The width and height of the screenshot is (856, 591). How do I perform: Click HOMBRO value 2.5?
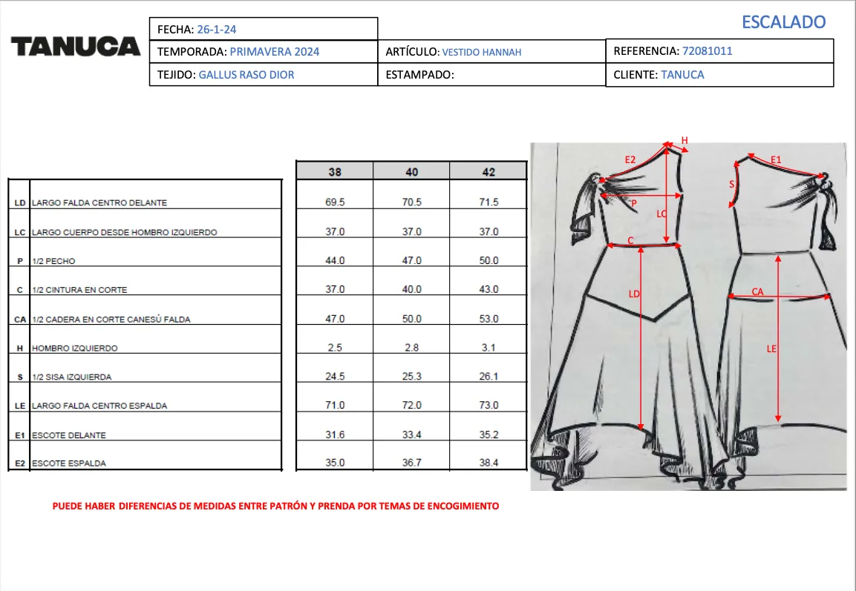click(x=335, y=348)
